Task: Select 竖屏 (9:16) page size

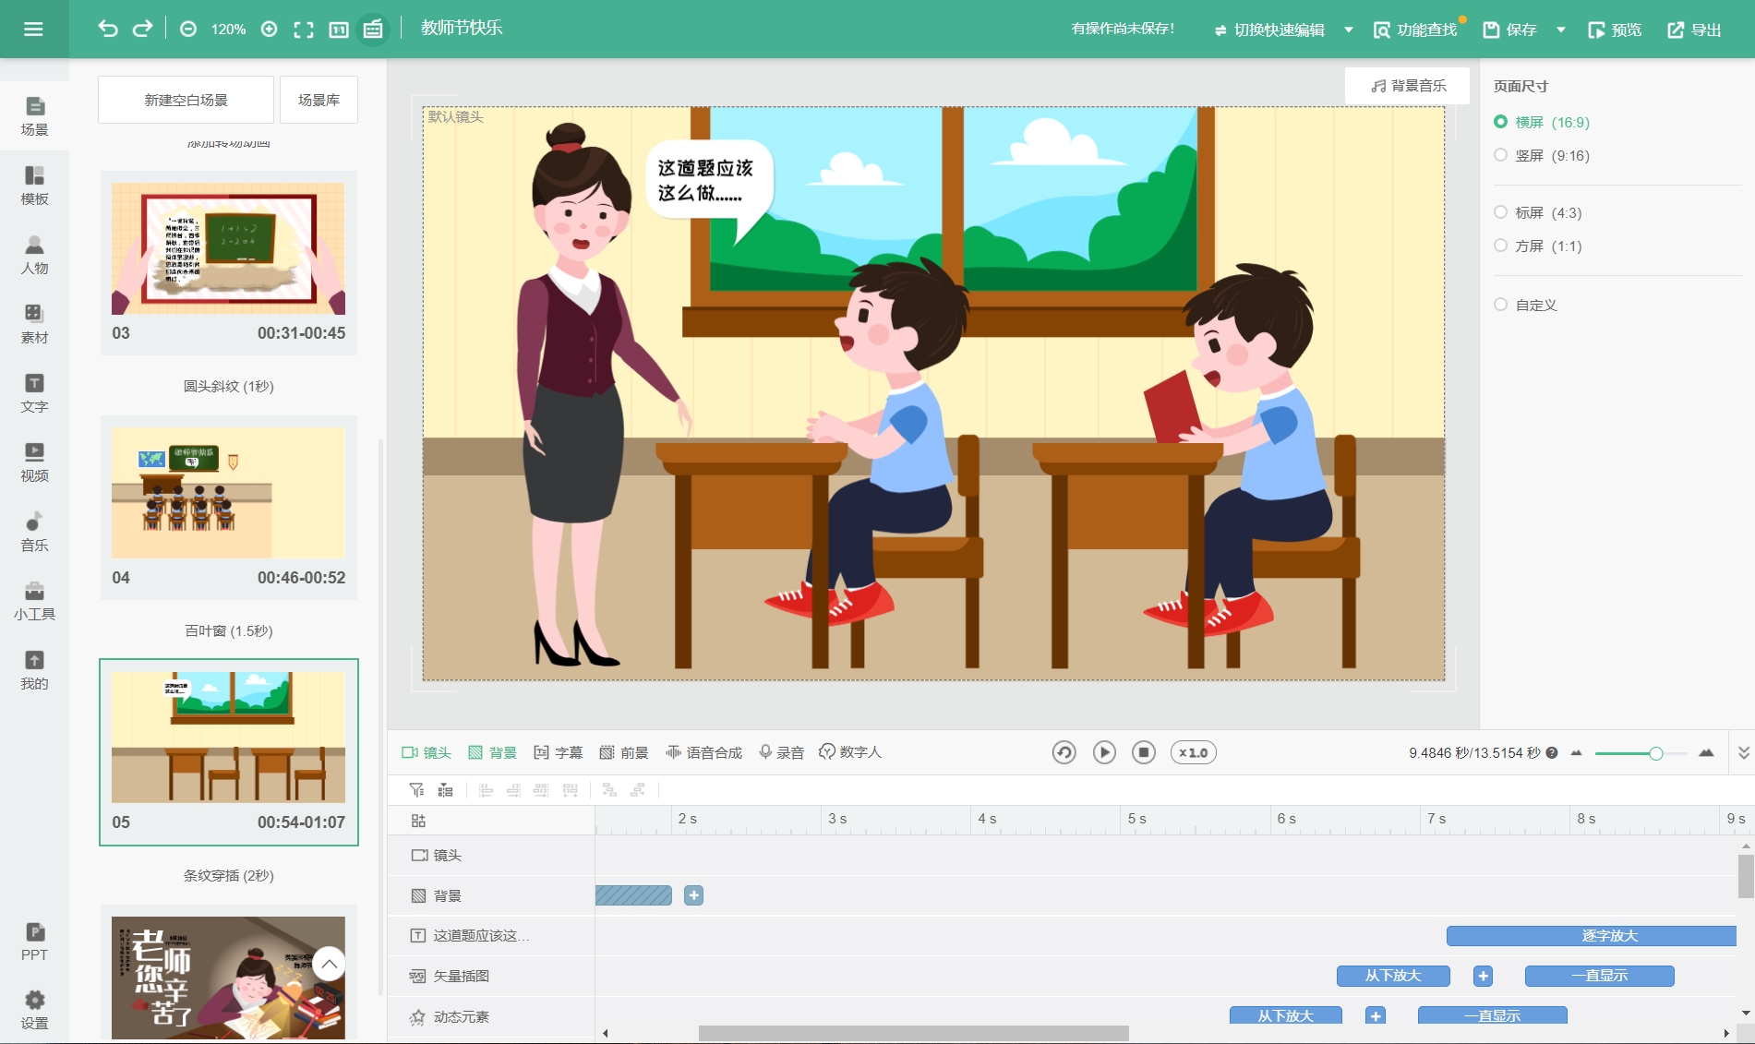Action: click(1542, 155)
